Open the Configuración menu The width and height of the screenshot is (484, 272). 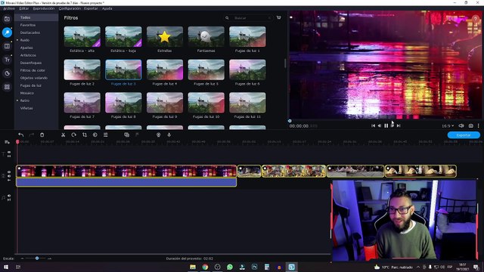[70, 8]
